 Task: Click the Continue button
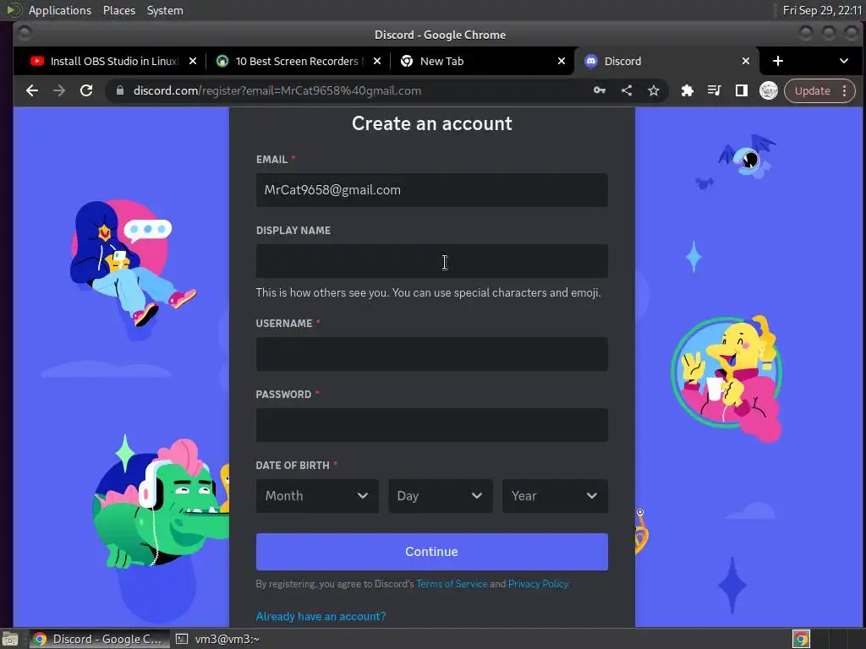pyautogui.click(x=431, y=551)
